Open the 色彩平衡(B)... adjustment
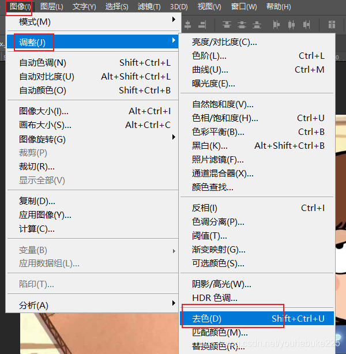This screenshot has height=354, width=346. (x=257, y=132)
